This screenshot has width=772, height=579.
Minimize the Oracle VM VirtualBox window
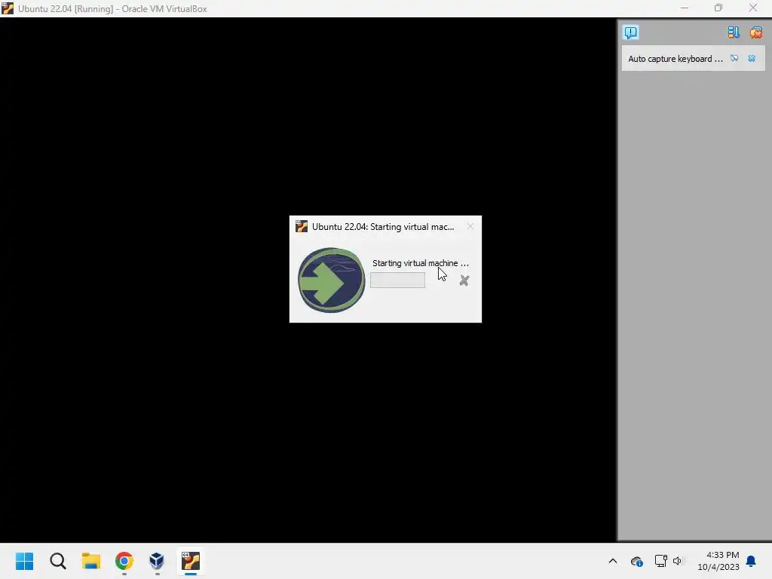click(x=685, y=8)
